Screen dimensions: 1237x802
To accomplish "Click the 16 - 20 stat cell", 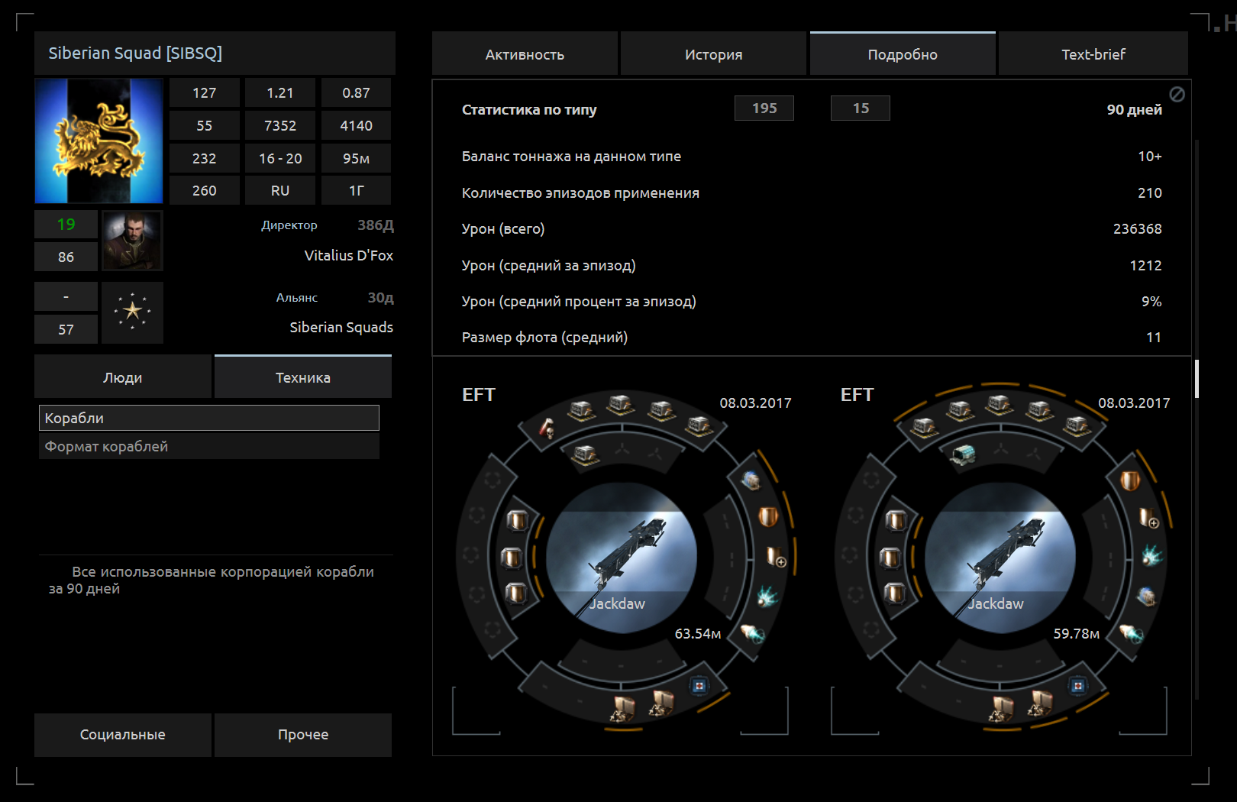I will pyautogui.click(x=280, y=158).
